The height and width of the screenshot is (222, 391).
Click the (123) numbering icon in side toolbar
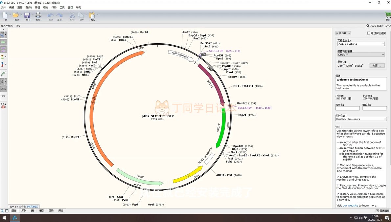tap(3, 89)
